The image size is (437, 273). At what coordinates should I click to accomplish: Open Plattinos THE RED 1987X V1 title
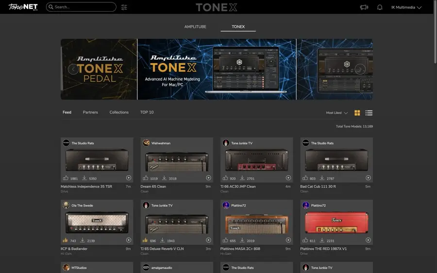click(x=323, y=249)
